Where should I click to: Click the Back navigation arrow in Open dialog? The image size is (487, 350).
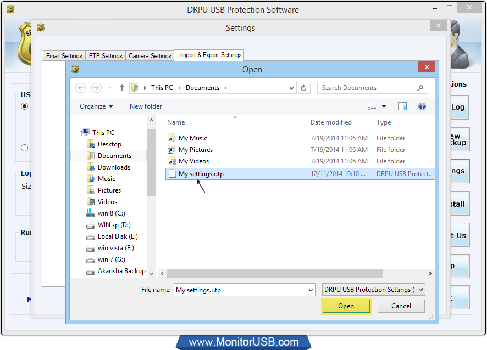pos(80,88)
